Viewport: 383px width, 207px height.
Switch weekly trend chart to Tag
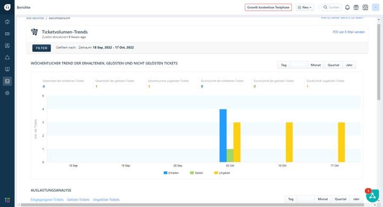click(x=284, y=65)
